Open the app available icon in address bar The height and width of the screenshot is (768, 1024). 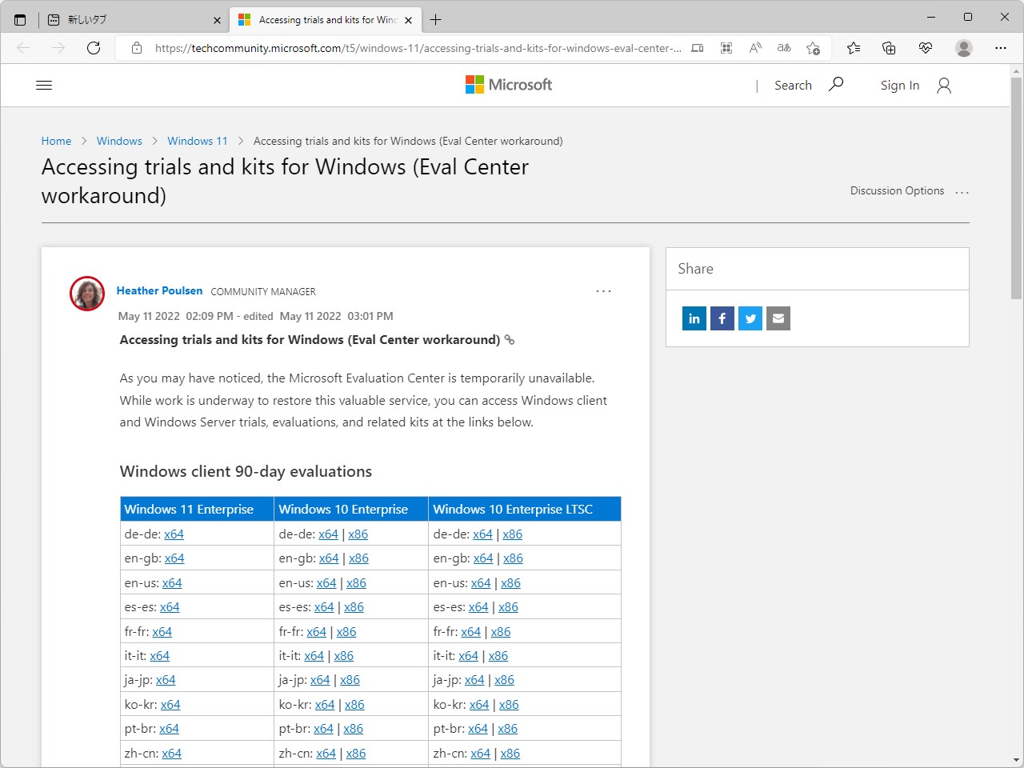698,48
